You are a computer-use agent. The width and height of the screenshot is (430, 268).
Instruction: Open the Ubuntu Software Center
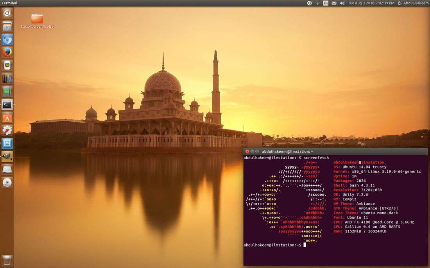click(7, 117)
